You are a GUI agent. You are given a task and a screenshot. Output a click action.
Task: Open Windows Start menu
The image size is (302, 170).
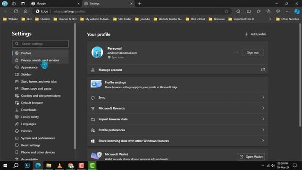5,166
